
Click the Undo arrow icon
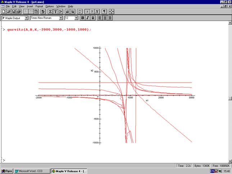43,11
